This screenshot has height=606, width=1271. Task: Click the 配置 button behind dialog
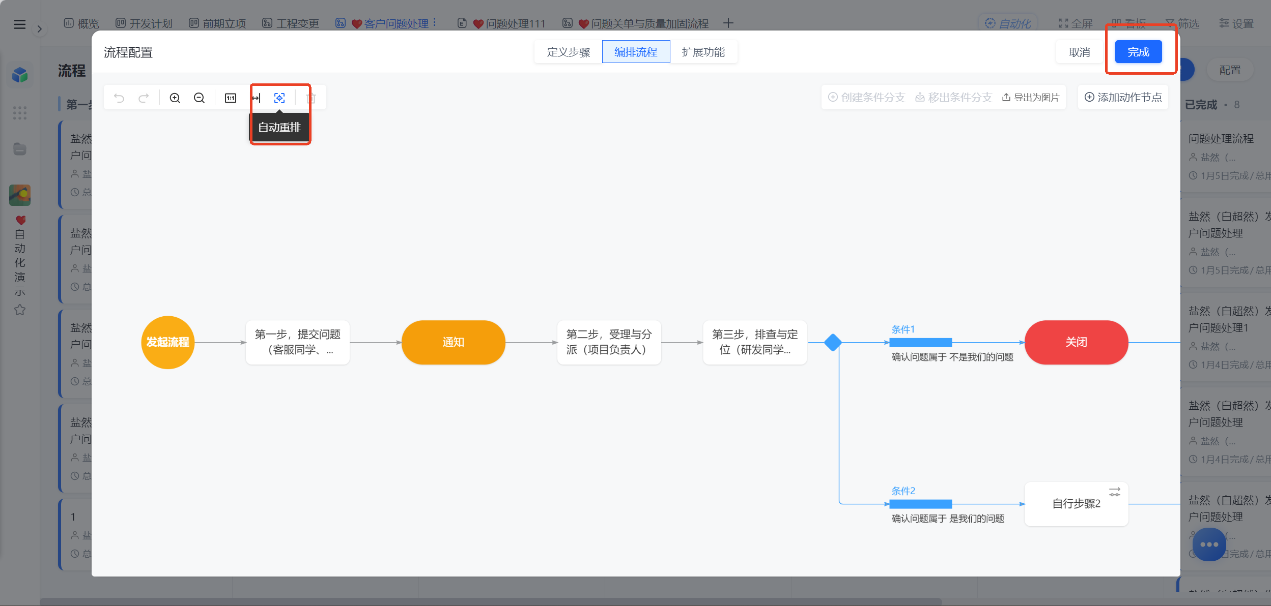1230,70
